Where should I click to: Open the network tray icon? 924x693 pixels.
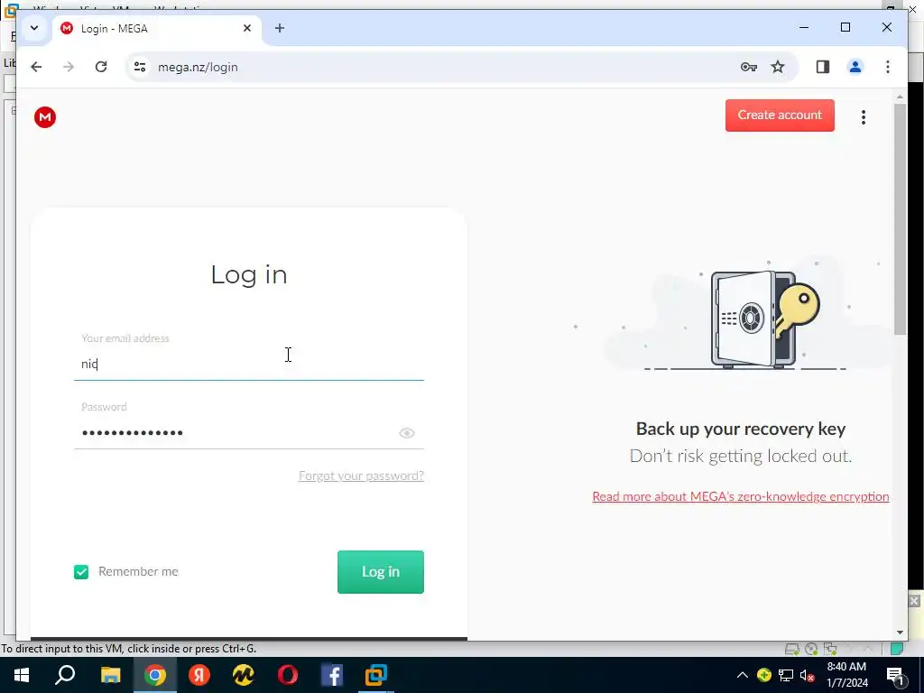click(786, 675)
